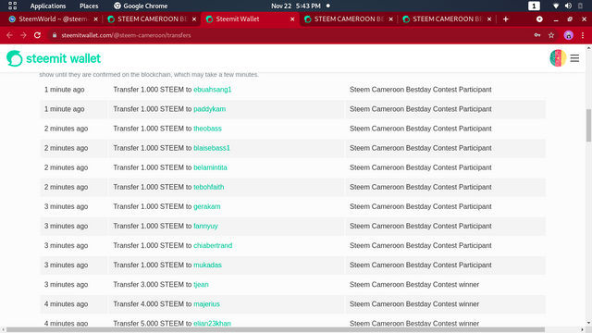Click the browser back arrow
The image size is (592, 333).
[x=9, y=35]
